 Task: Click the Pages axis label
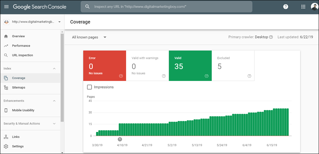point(91,97)
